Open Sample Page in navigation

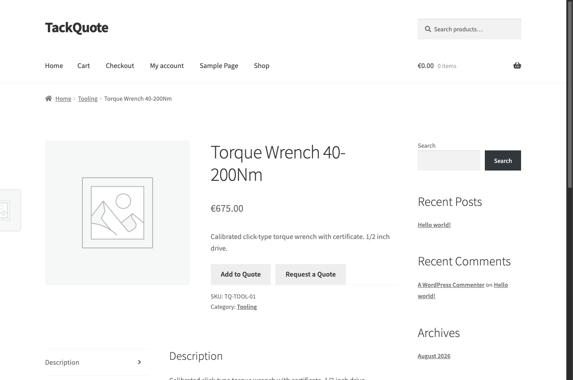[x=219, y=66]
